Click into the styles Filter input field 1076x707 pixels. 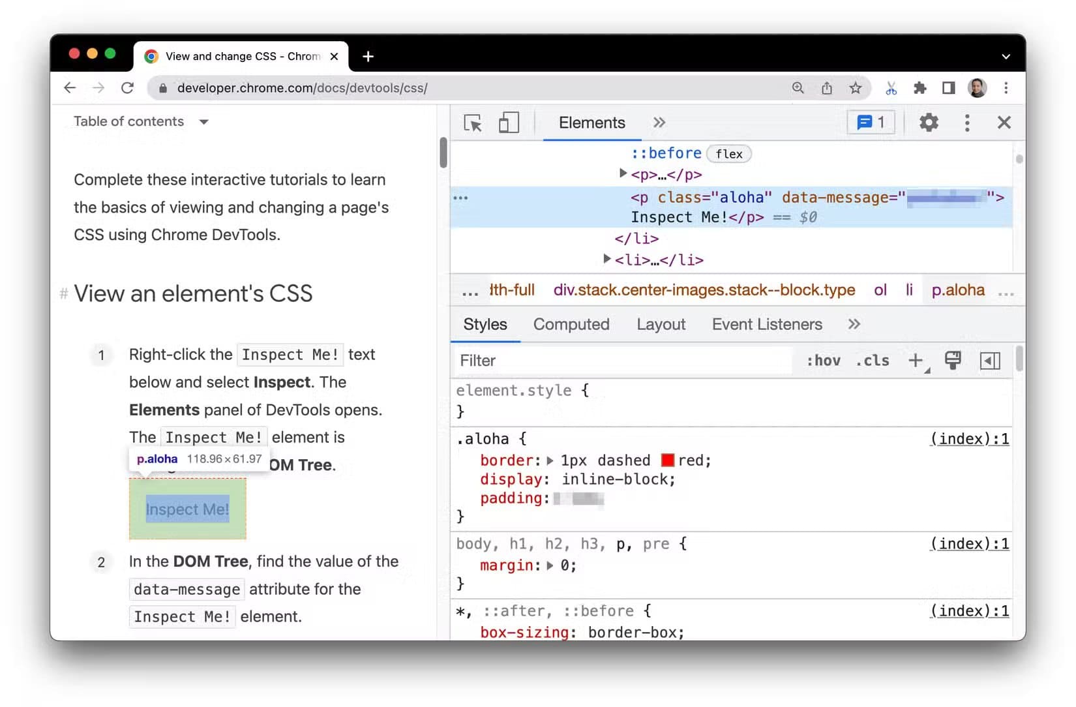click(623, 361)
